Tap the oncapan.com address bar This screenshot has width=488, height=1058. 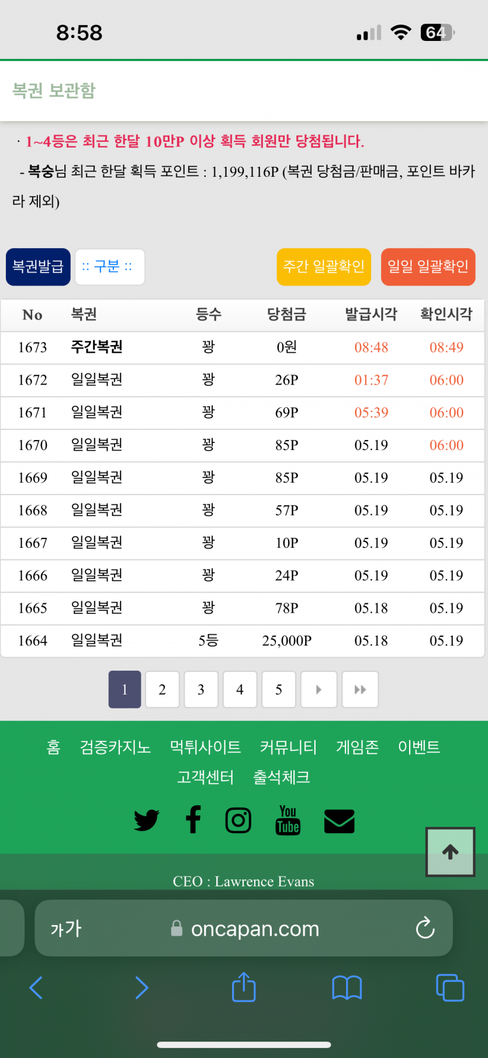(x=255, y=929)
